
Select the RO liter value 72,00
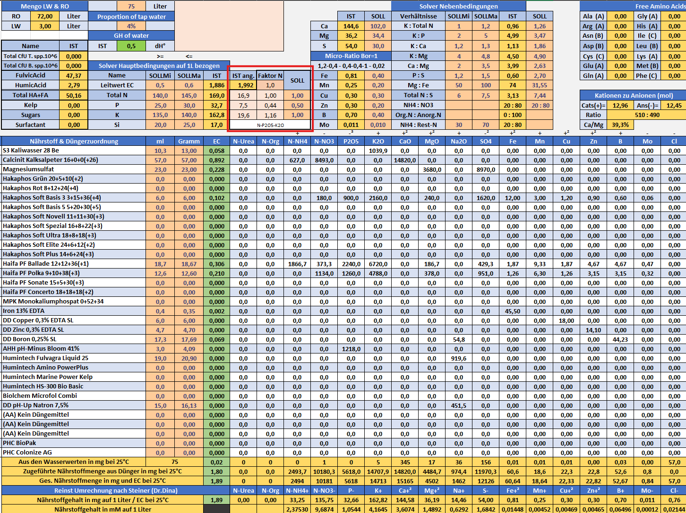pyautogui.click(x=45, y=16)
